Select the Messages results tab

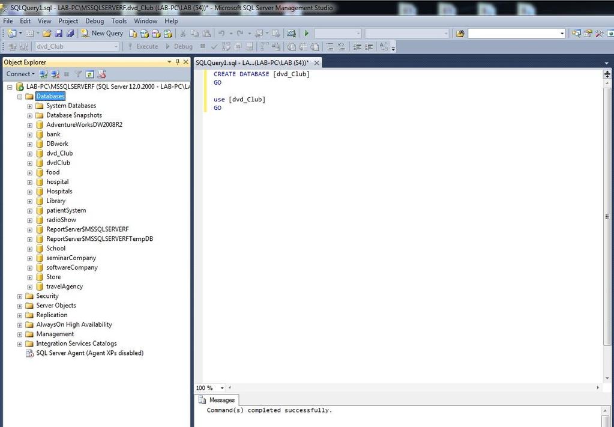217,400
